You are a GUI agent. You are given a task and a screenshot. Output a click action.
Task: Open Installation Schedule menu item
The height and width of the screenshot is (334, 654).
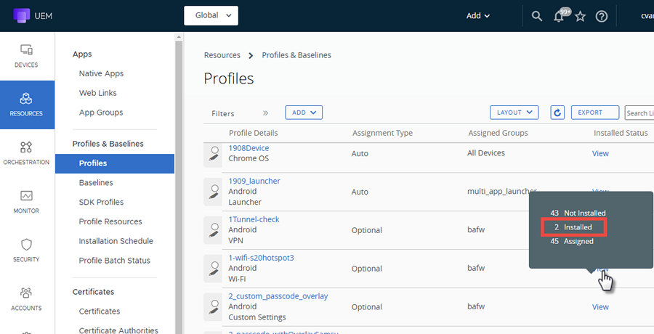116,241
